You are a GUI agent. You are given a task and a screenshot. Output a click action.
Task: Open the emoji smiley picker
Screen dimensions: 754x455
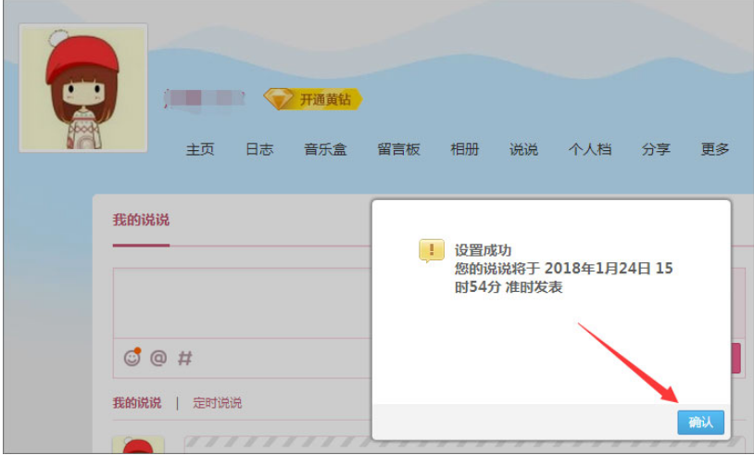132,358
